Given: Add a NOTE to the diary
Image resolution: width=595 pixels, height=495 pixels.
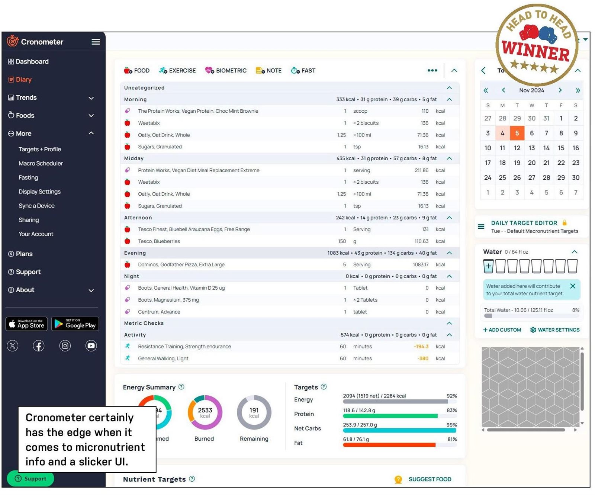Looking at the screenshot, I should (x=268, y=70).
